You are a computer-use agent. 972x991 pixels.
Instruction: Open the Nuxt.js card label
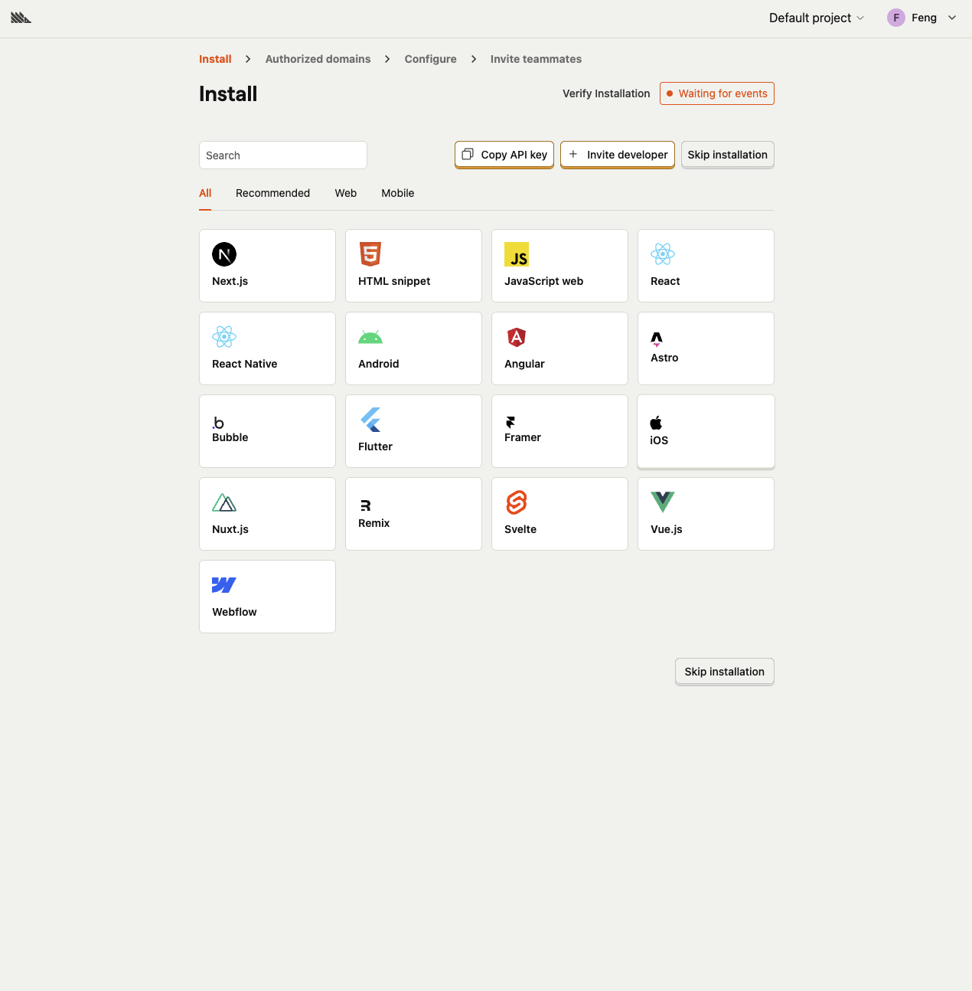point(230,529)
